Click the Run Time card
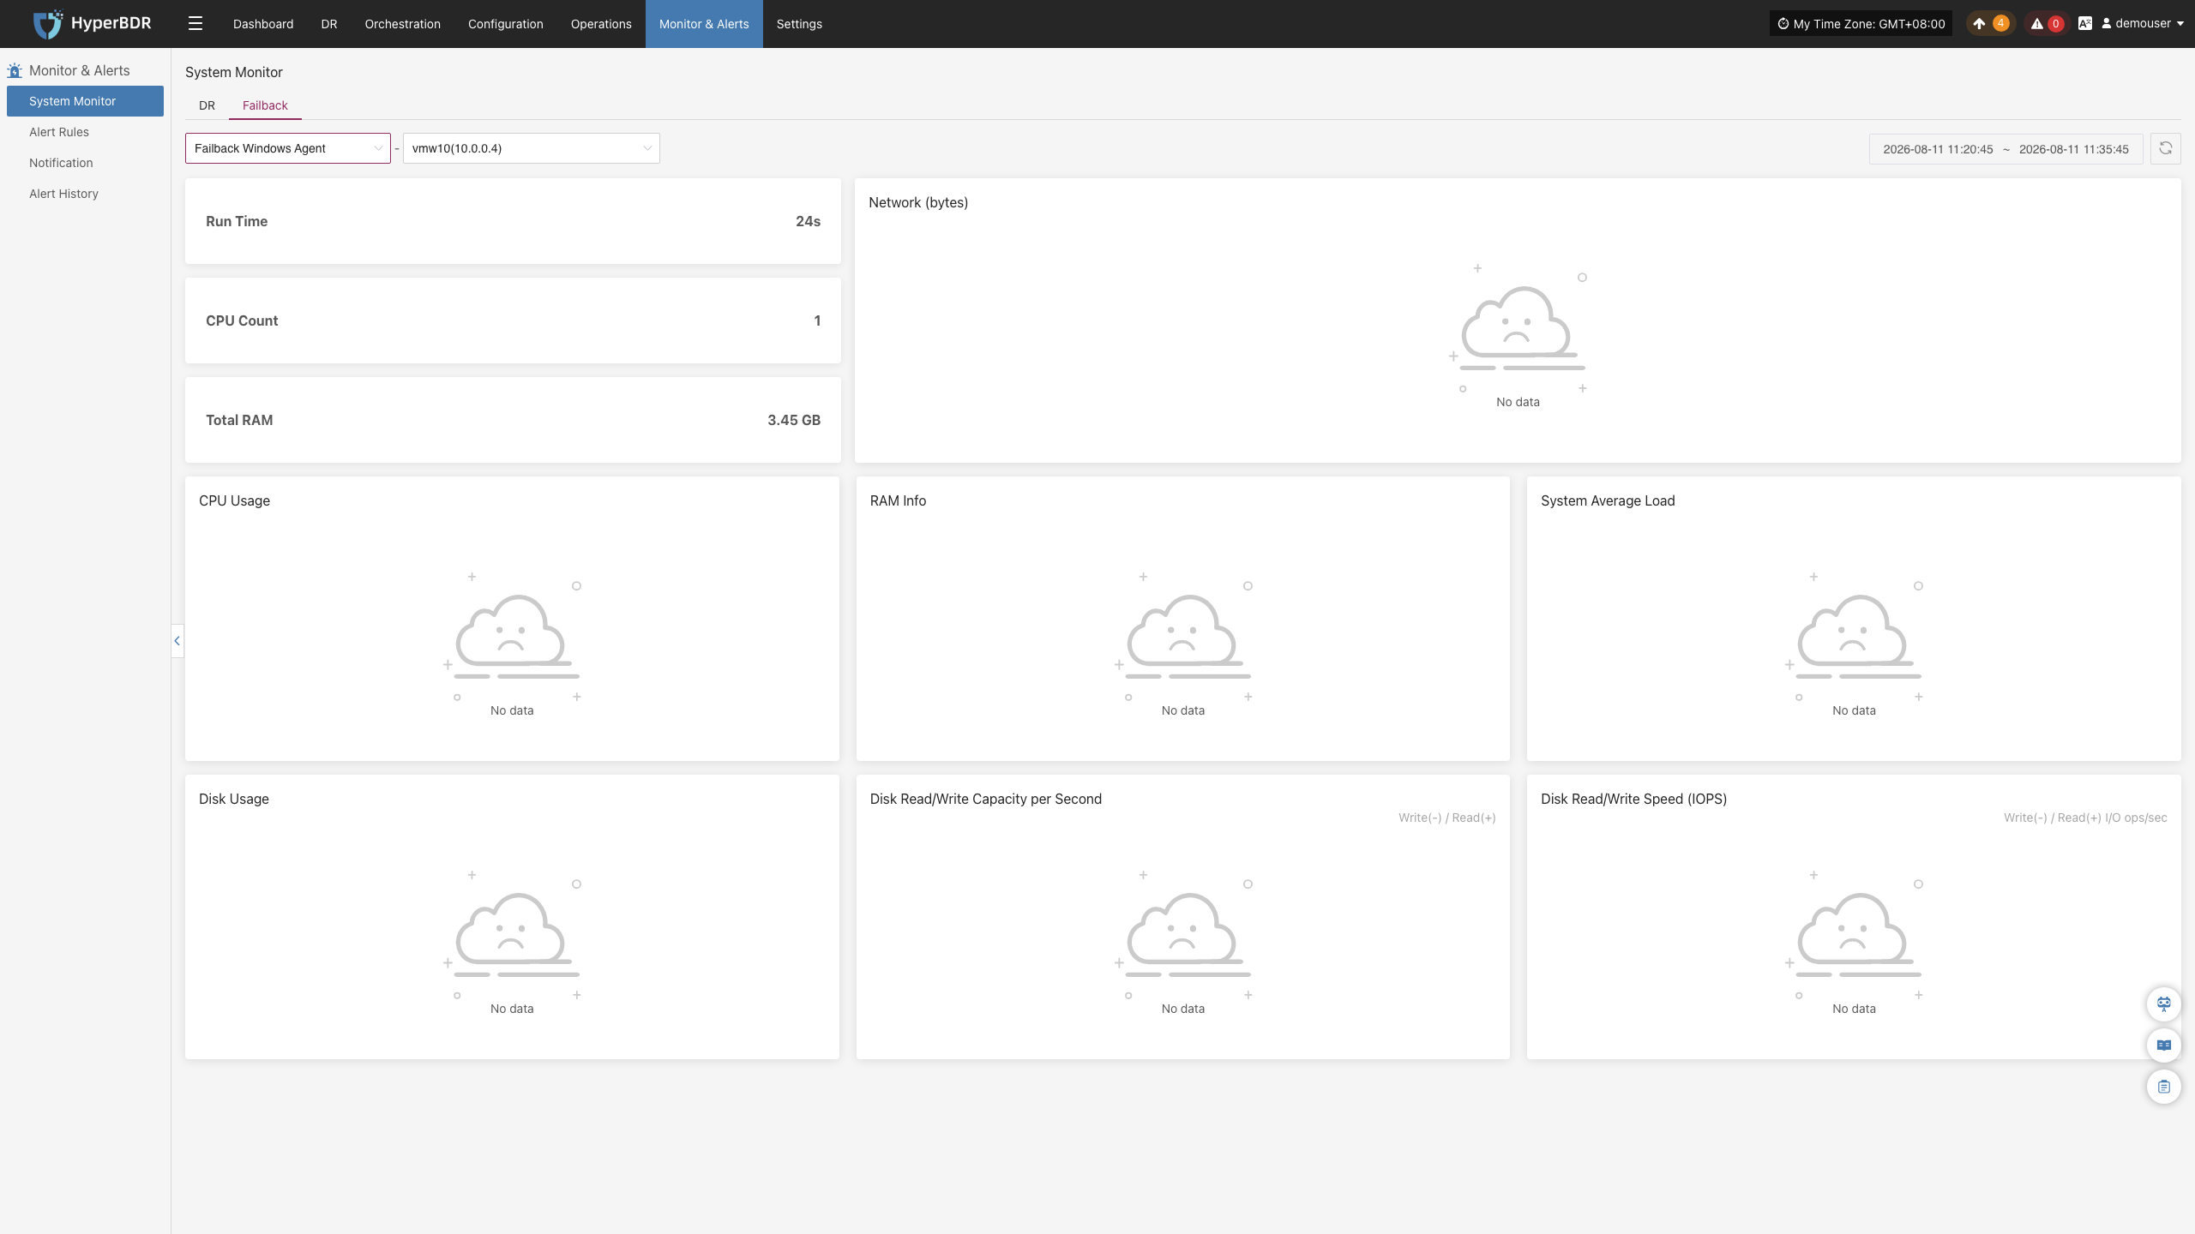 pyautogui.click(x=513, y=221)
